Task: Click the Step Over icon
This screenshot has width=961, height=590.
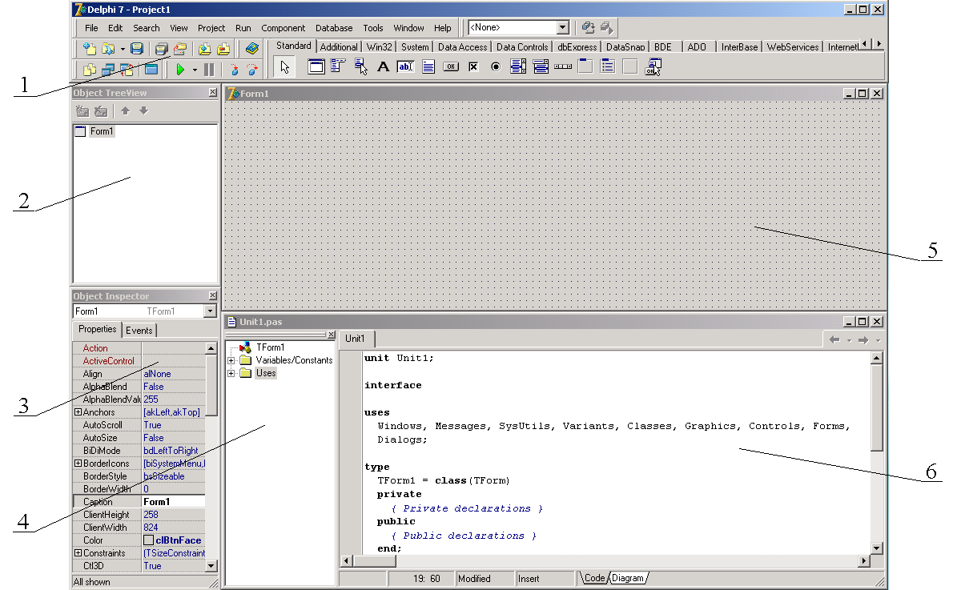Action: pyautogui.click(x=252, y=70)
